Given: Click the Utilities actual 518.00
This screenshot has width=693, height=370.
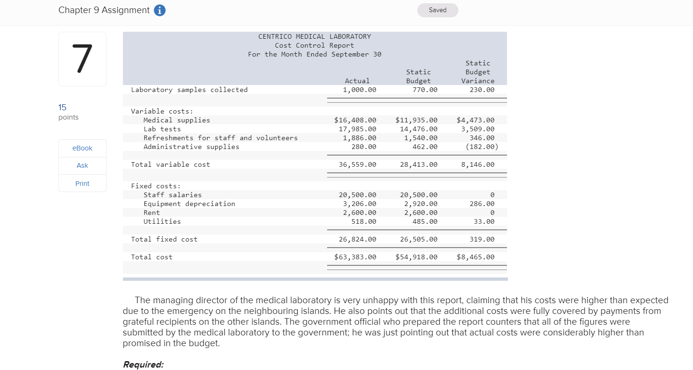Looking at the screenshot, I should (x=364, y=221).
